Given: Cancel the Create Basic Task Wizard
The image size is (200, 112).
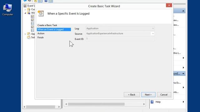Looking at the screenshot, I should click(164, 95).
